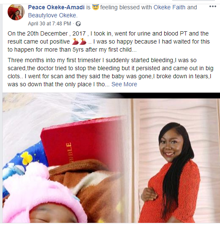Click the partially visible box at top right

pos(193,0)
